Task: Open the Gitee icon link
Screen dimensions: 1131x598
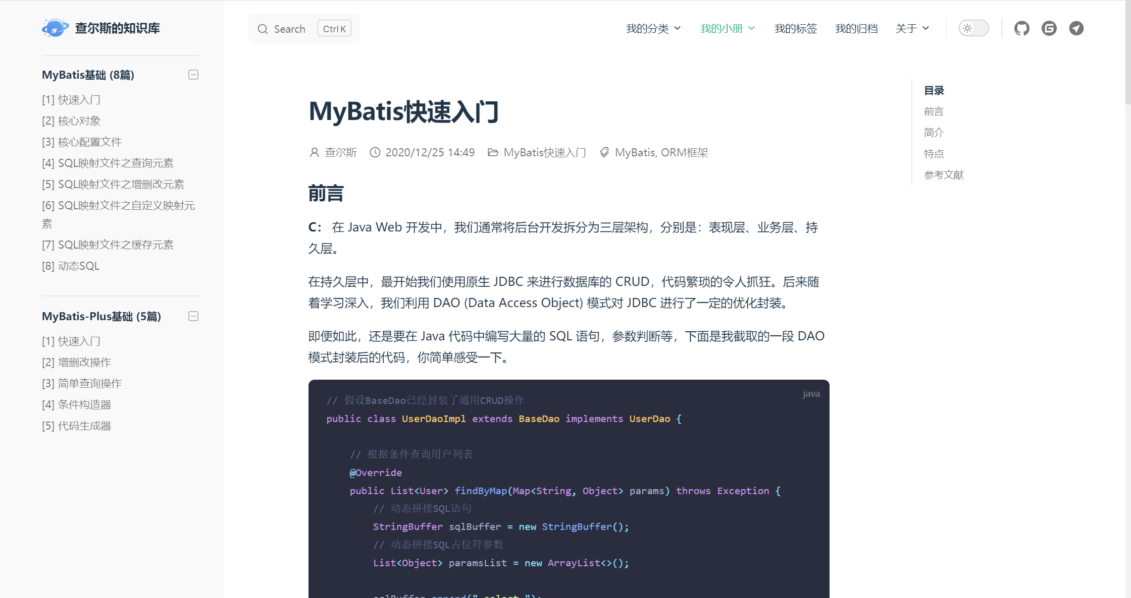Action: 1049,28
